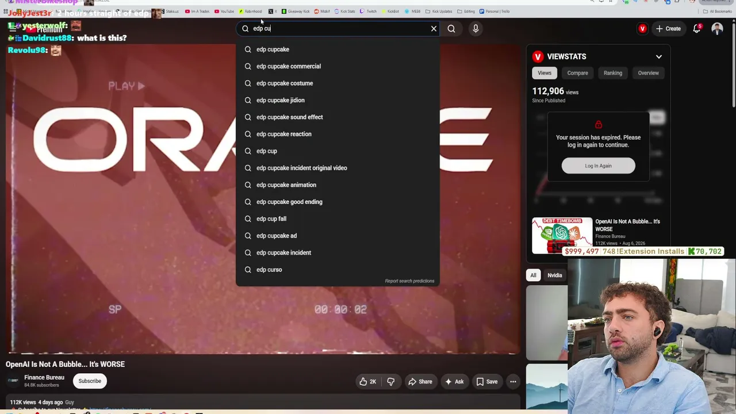This screenshot has width=736, height=414.
Task: Open the Finance Bureau channel name link
Action: 44,378
